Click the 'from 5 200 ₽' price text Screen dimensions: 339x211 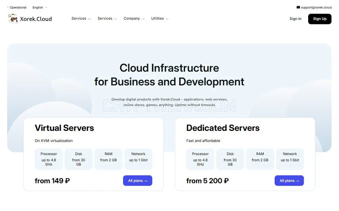click(207, 181)
